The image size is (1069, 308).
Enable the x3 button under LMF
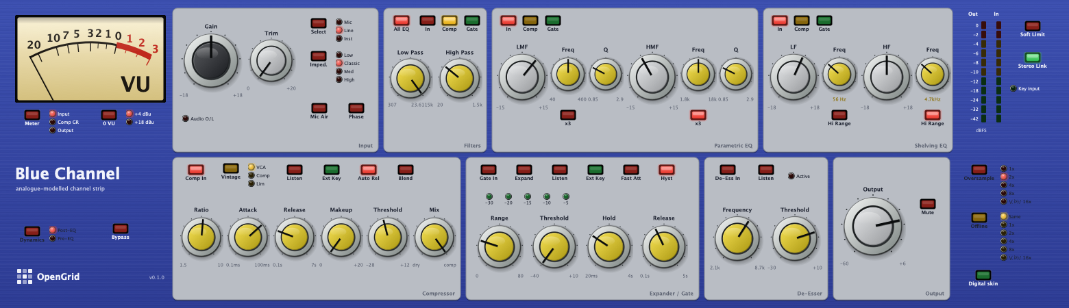pyautogui.click(x=568, y=115)
